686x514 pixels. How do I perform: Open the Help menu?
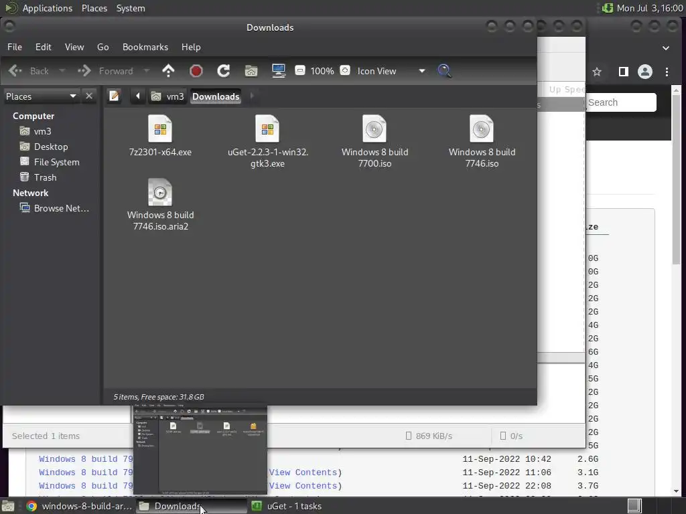(x=191, y=47)
